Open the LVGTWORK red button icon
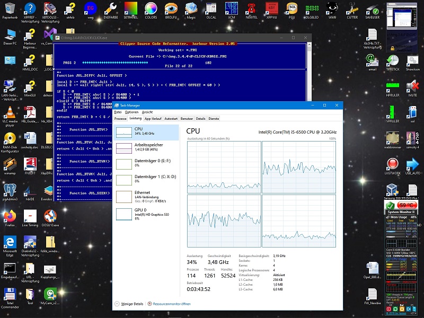Image resolution: width=424 pixels, height=318 pixels. (393, 166)
